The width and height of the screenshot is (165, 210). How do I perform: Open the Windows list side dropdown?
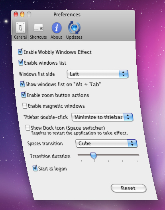[x=98, y=74]
